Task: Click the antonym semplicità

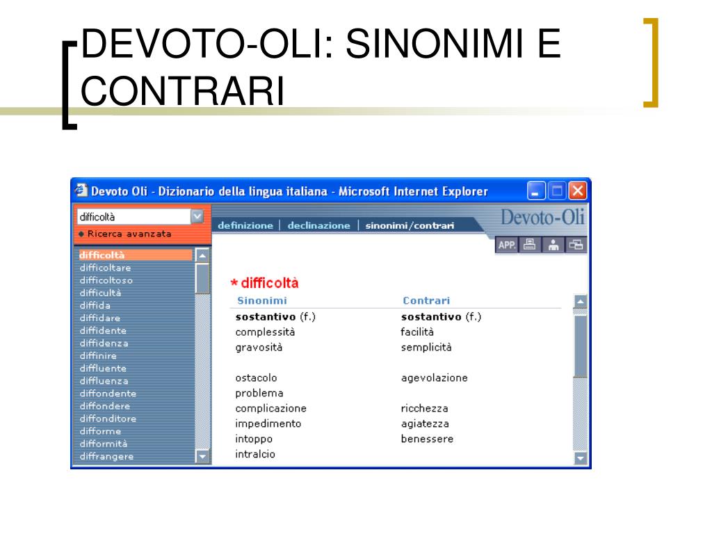Action: pos(426,348)
